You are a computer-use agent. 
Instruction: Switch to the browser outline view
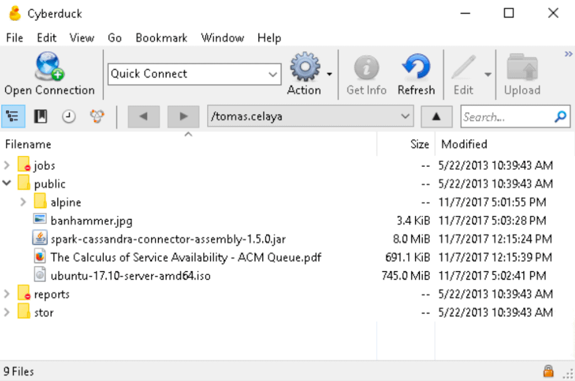click(13, 117)
